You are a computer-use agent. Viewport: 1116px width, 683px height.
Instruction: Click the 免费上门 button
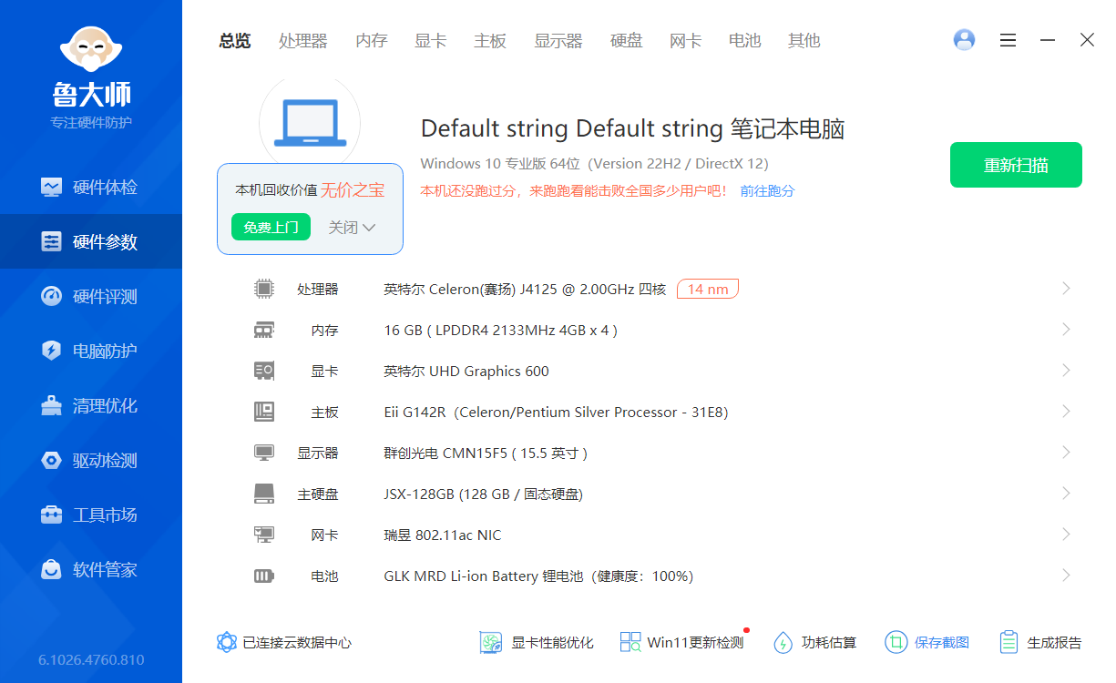[271, 227]
